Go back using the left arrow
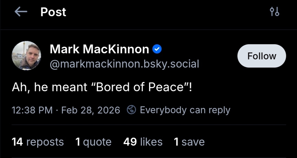297x158 pixels. point(21,12)
